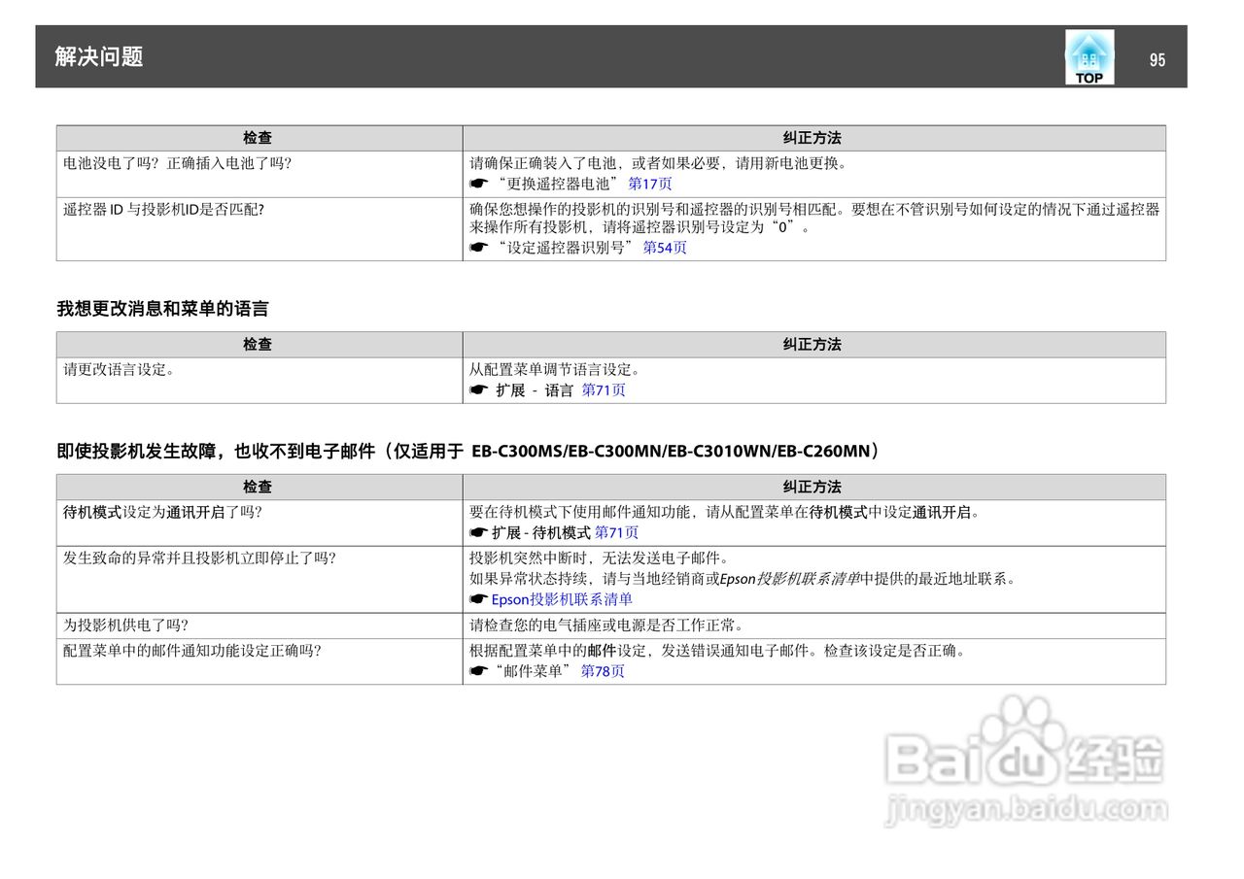Select heading 我想更改消息和菜单的语言
Viewport: 1244px width, 879px height.
click(x=162, y=309)
